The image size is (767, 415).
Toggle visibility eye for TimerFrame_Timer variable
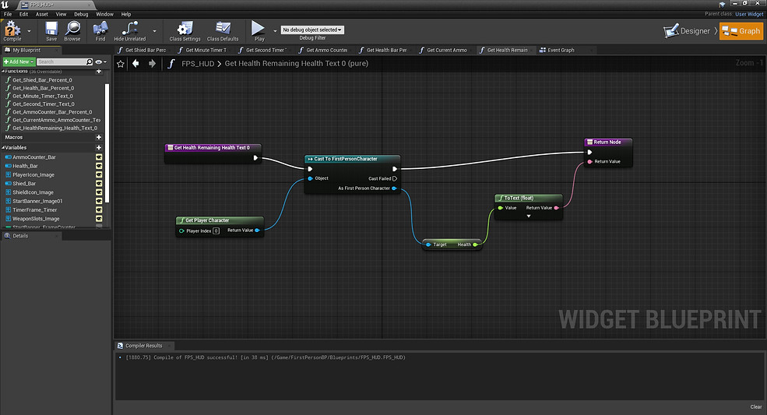(x=99, y=210)
